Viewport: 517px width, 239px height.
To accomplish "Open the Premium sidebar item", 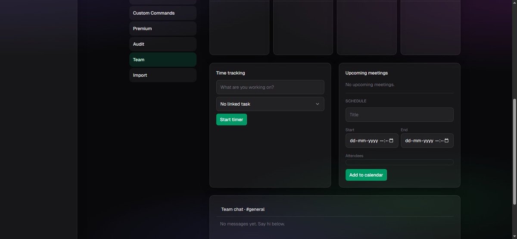I will click(163, 28).
